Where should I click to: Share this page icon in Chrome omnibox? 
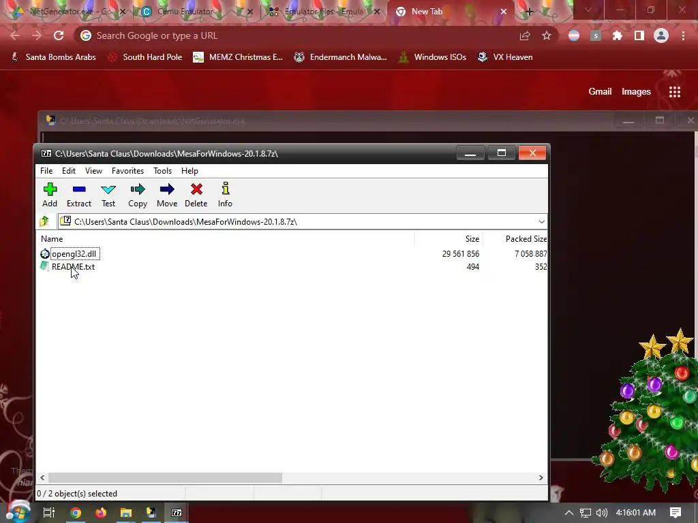(x=525, y=35)
